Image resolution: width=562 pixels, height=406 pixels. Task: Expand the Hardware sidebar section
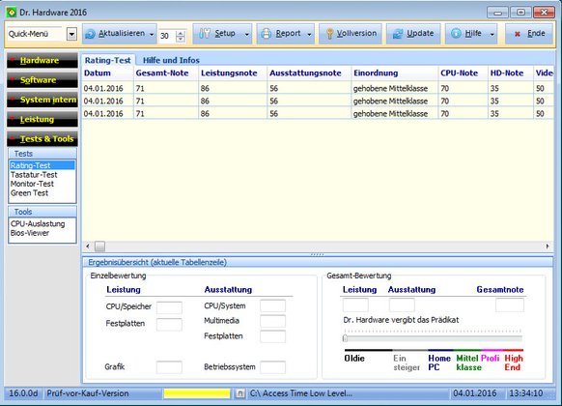pyautogui.click(x=42, y=60)
